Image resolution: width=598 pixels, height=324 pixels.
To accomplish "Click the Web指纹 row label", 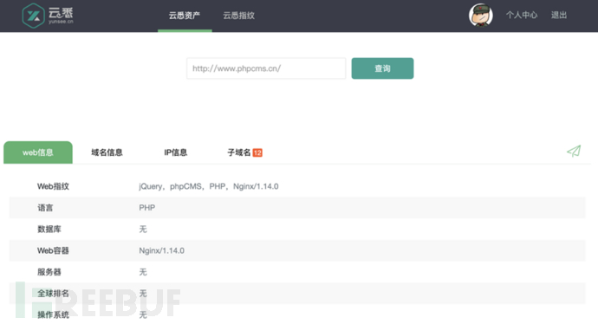I will tap(53, 186).
